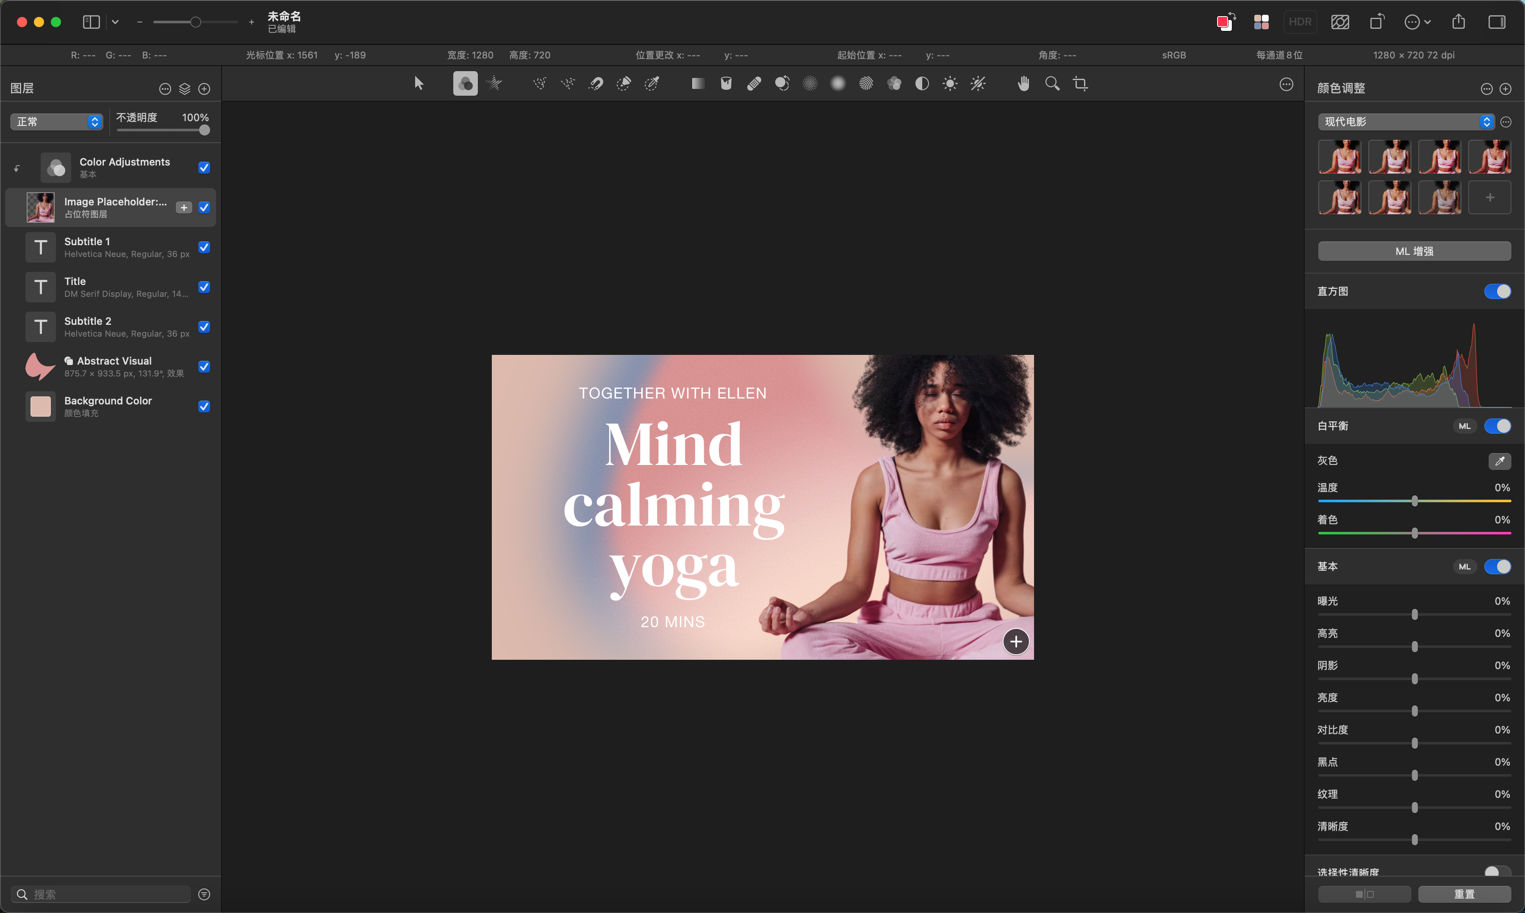Click the 曝光 exposure slider handle
Image resolution: width=1525 pixels, height=913 pixels.
[1414, 614]
